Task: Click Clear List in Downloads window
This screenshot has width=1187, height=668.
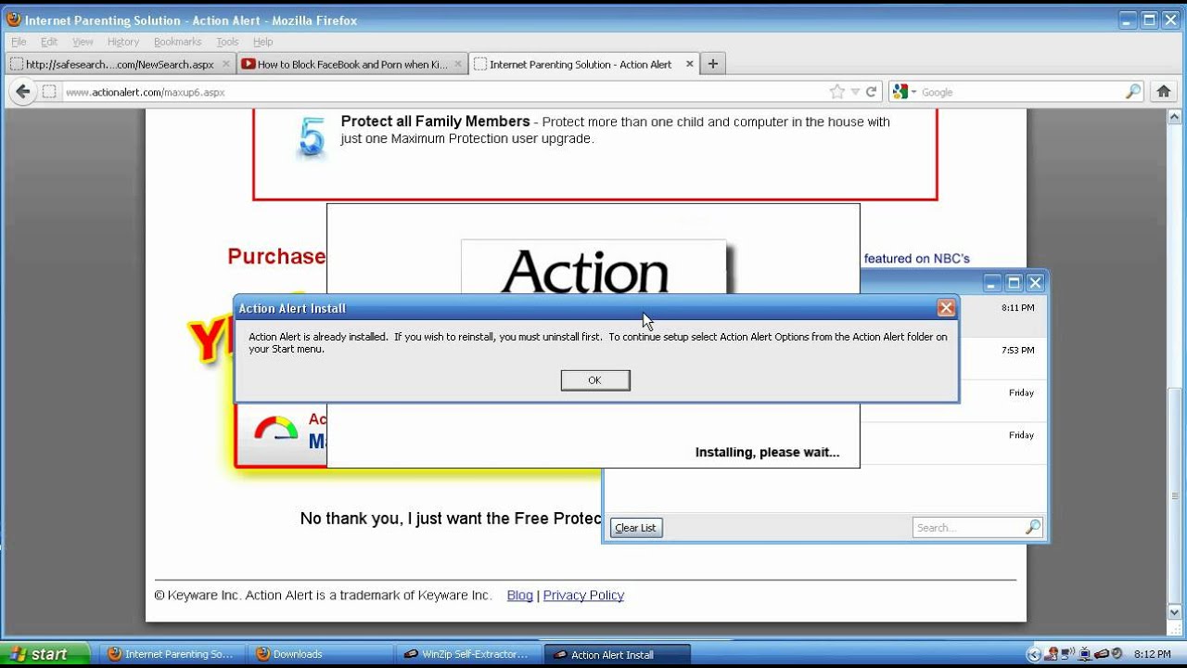Action: point(636,528)
